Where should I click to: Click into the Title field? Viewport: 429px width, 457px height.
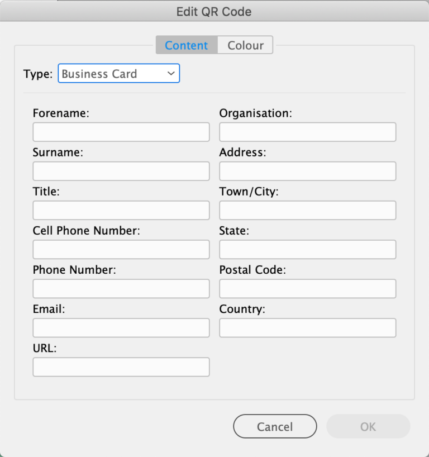click(121, 211)
